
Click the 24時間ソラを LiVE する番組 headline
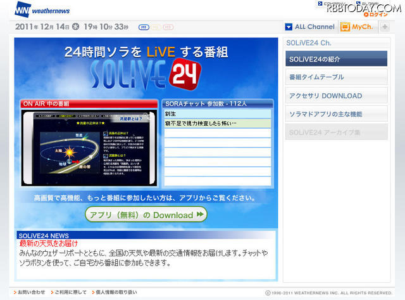pyautogui.click(x=146, y=52)
